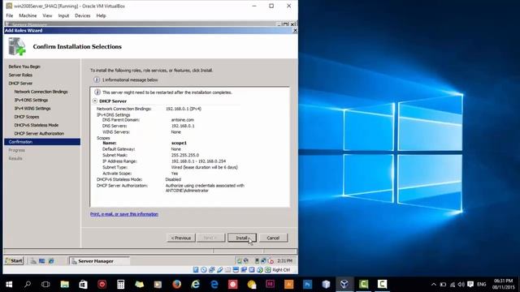Open the View menu

pyautogui.click(x=47, y=15)
